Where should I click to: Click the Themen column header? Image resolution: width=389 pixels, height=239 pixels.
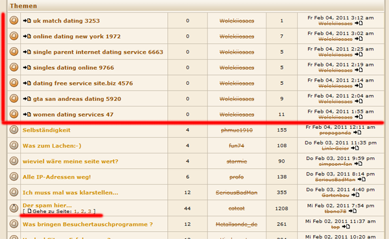pos(23,6)
